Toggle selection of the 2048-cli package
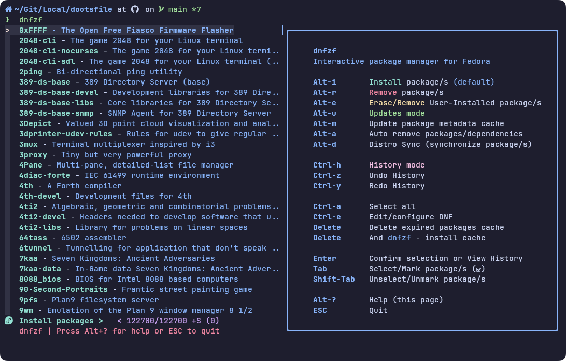Viewport: 566px width, 361px height. [38, 40]
